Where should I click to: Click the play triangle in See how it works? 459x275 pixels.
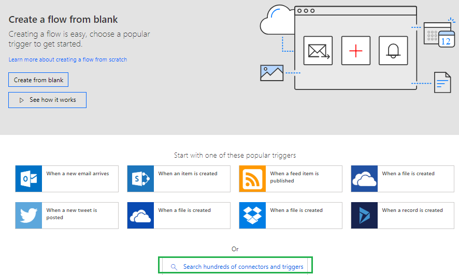21,100
